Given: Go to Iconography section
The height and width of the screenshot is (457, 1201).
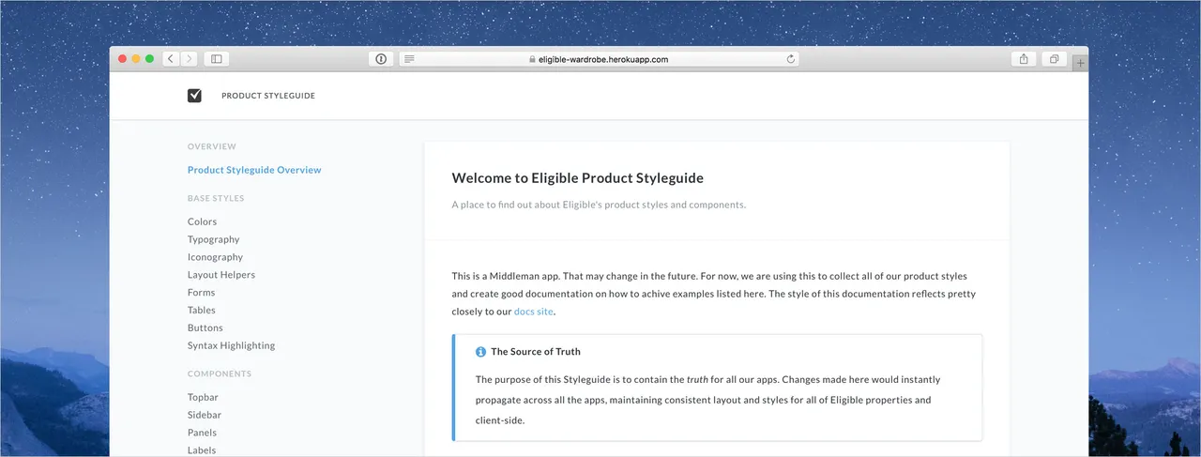Looking at the screenshot, I should tap(215, 257).
